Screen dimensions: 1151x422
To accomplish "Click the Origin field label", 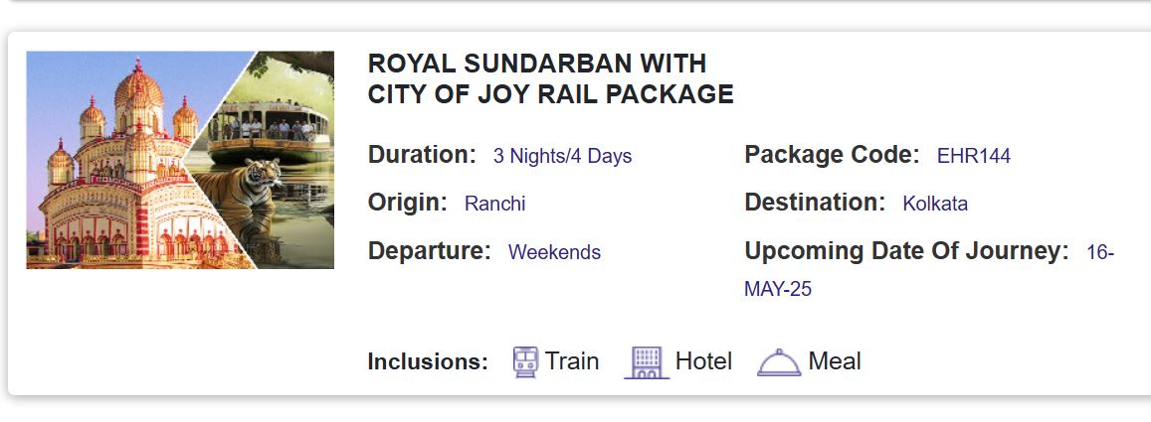I will [x=407, y=203].
